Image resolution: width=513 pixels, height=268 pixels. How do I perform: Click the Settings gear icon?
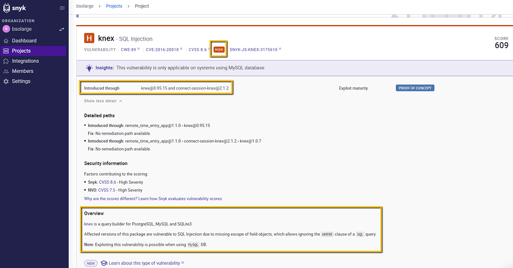tap(6, 81)
